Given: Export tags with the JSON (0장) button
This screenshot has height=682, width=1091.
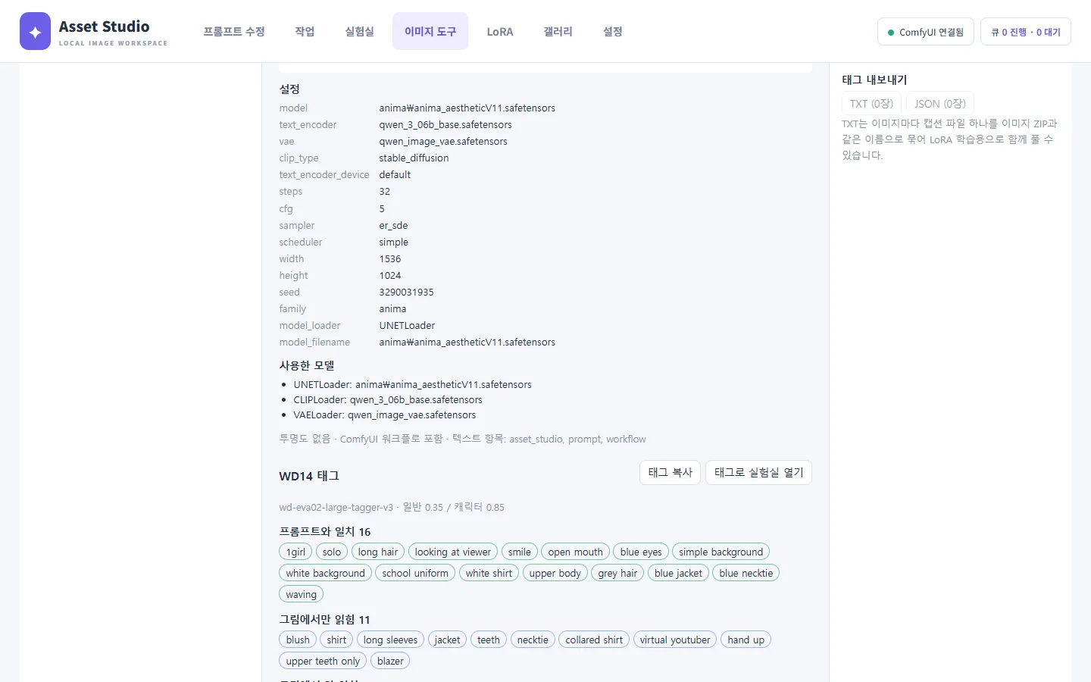Looking at the screenshot, I should pyautogui.click(x=940, y=104).
